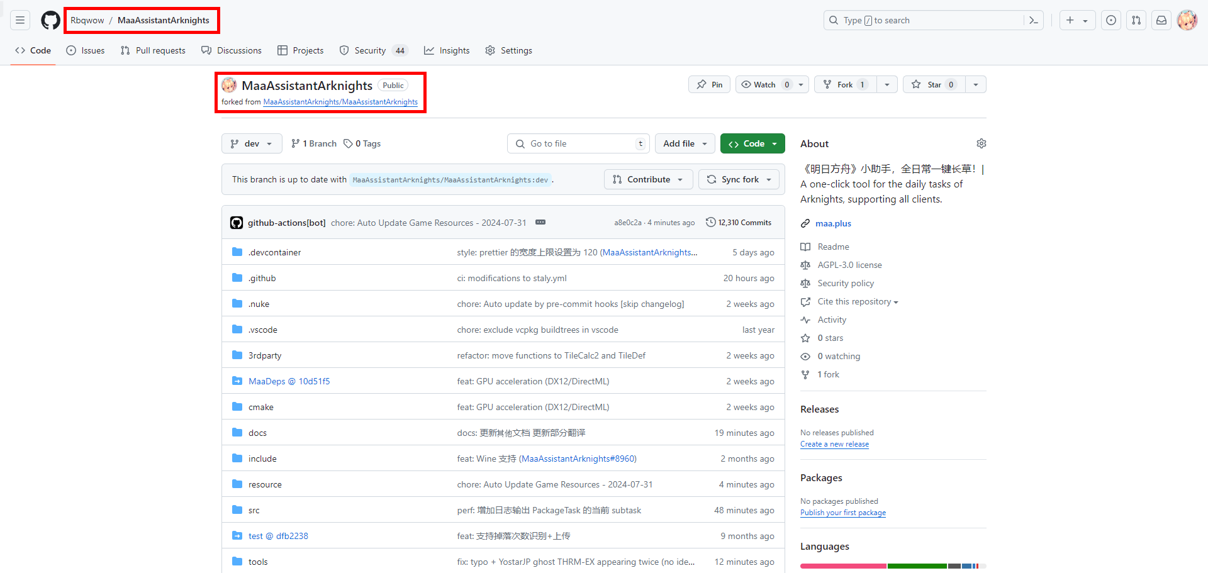This screenshot has height=573, width=1208.
Task: Switch to the Security tab
Action: click(x=374, y=50)
